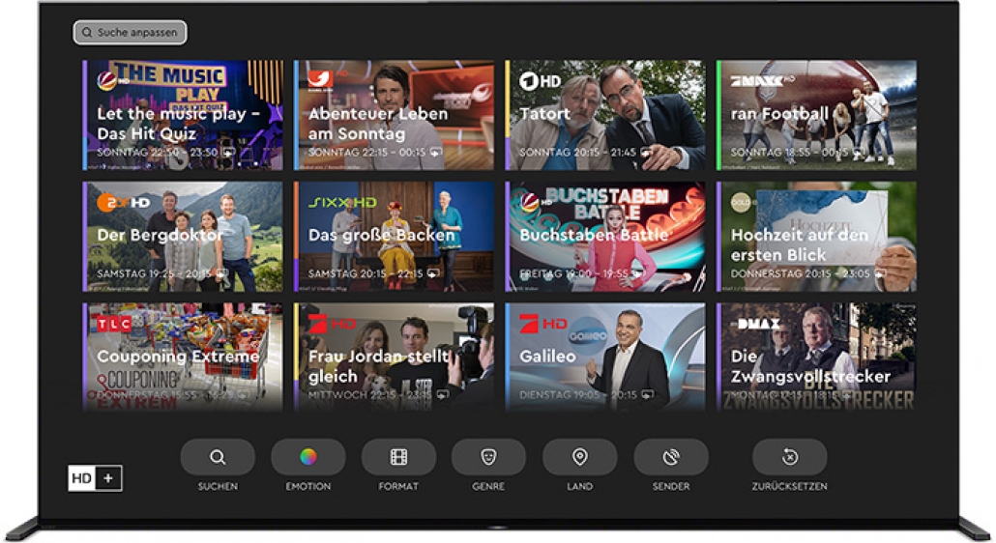Click the FORMAT label
Viewport: 996px width, 543px height.
pos(398,487)
